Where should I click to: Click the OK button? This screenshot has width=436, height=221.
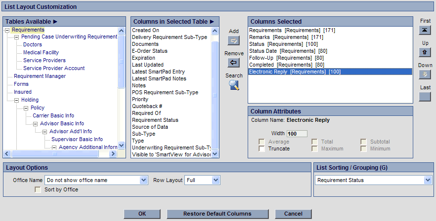tap(142, 214)
